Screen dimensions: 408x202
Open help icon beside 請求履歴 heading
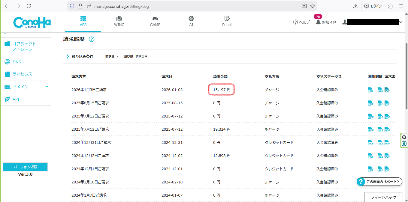92,39
